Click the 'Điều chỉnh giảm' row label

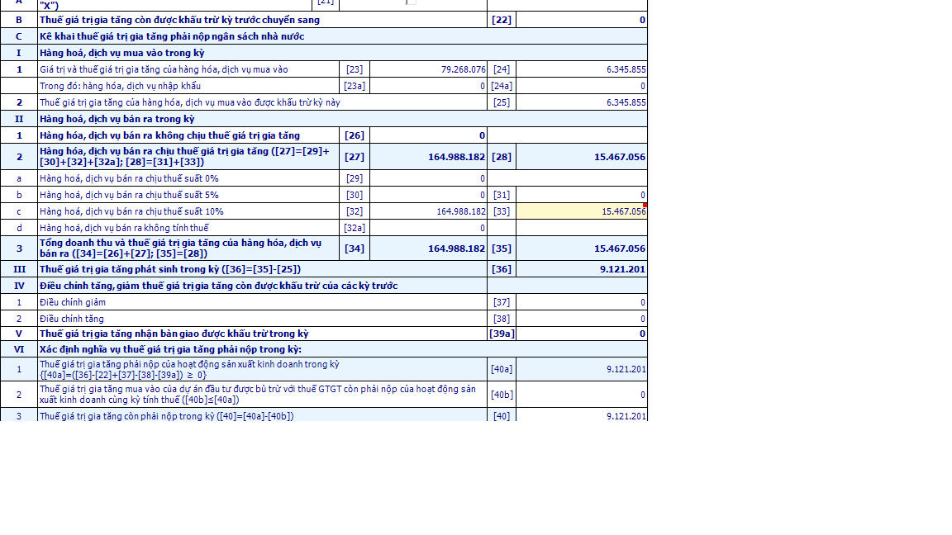click(x=72, y=302)
